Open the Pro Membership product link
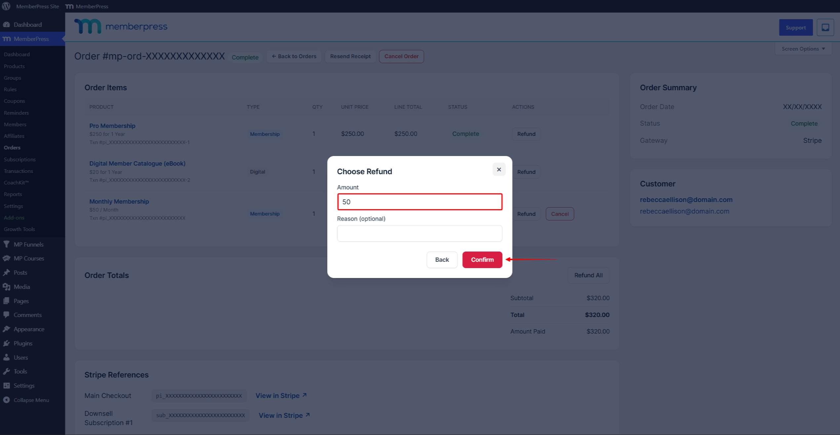 pos(112,126)
